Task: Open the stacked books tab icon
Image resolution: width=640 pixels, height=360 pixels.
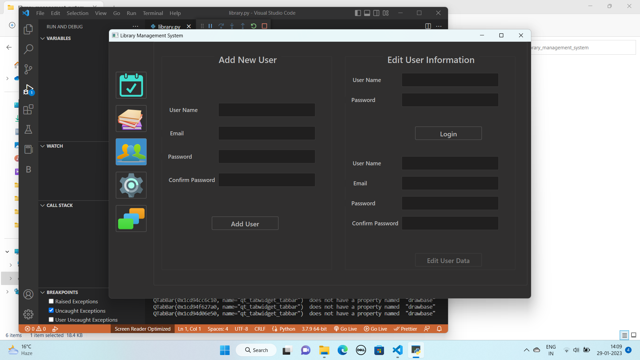Action: coord(131,119)
